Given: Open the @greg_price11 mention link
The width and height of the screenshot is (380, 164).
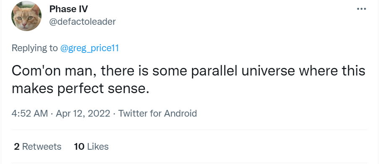Looking at the screenshot, I should (x=89, y=48).
